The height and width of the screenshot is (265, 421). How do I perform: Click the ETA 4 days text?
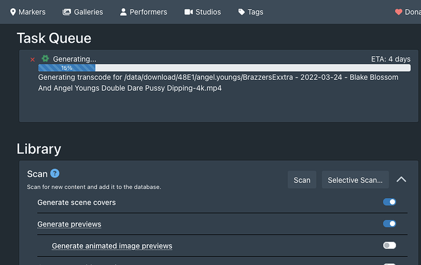point(390,59)
